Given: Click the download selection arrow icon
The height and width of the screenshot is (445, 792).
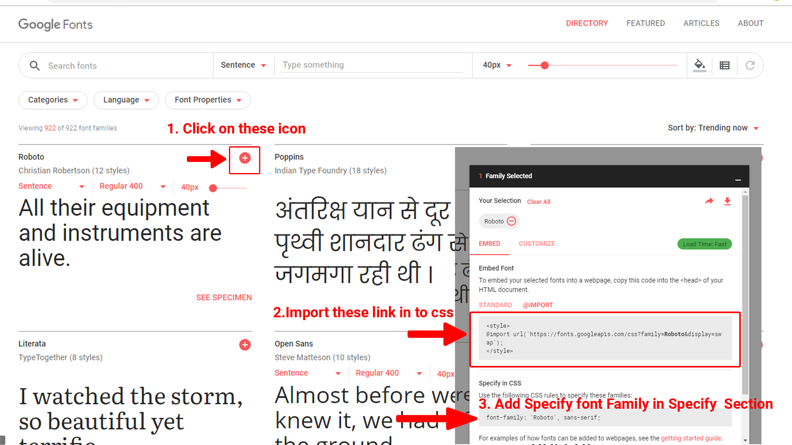Looking at the screenshot, I should point(727,201).
